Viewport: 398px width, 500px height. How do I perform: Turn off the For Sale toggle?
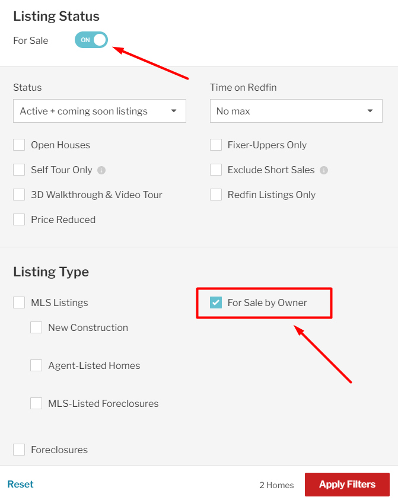(91, 40)
